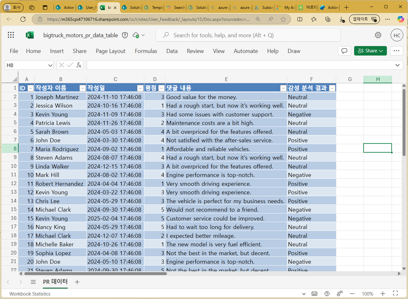Click the select all cells corner triangle
This screenshot has height=299, width=408.
point(14,79)
